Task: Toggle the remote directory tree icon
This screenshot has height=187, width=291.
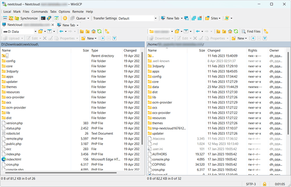Action: tap(266, 31)
